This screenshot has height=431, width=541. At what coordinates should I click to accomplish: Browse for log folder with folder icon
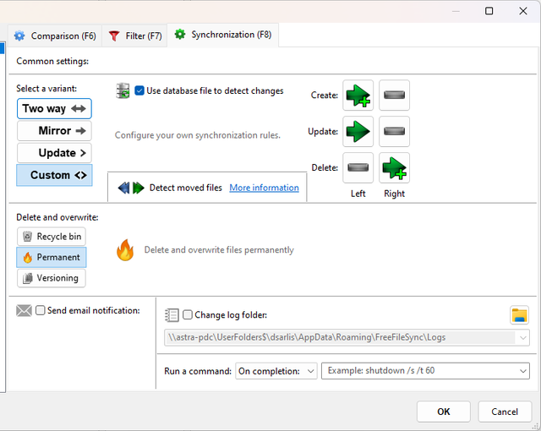point(519,315)
